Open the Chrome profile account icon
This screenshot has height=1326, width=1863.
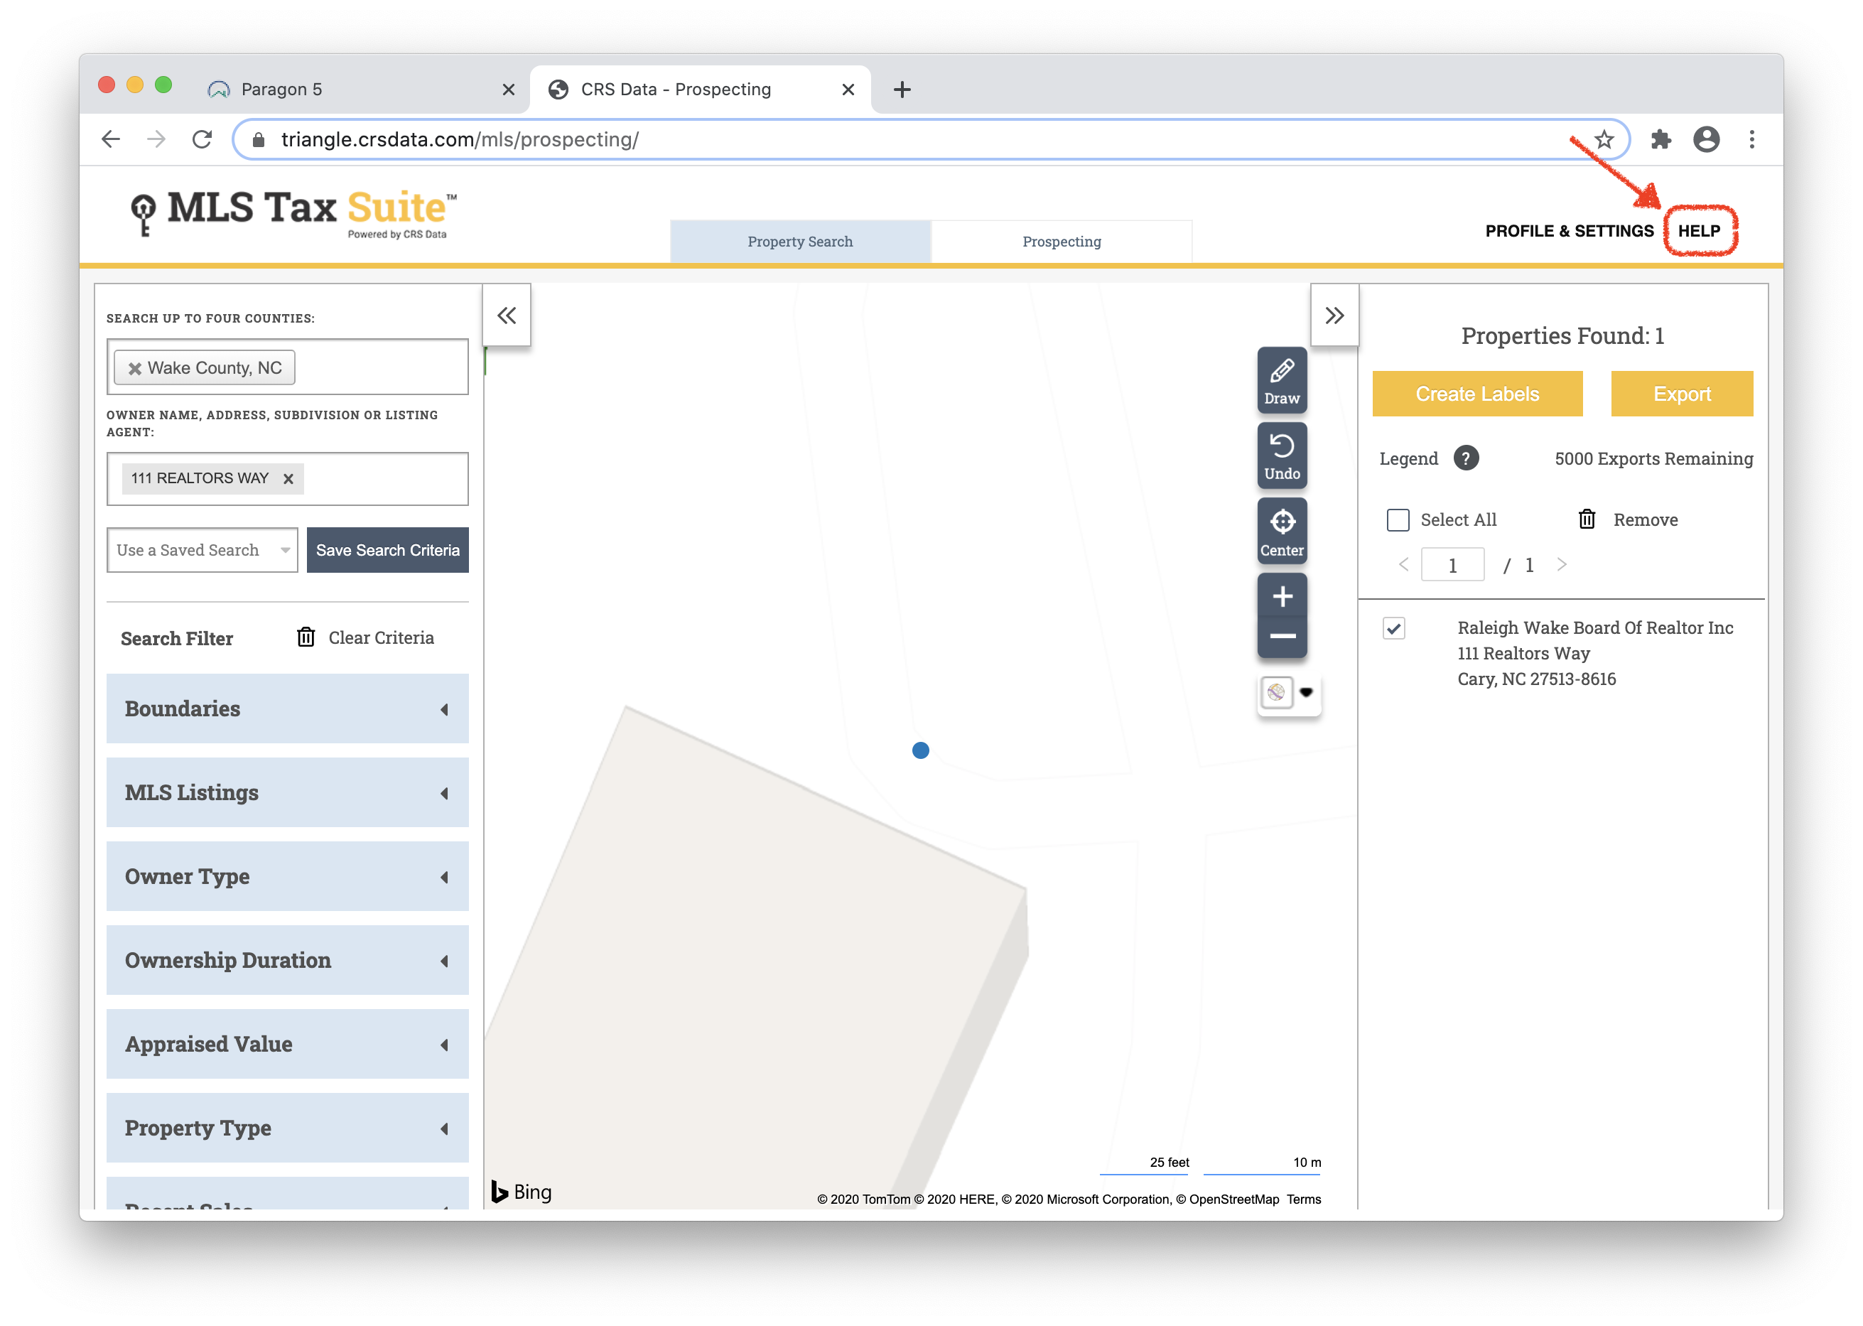pyautogui.click(x=1705, y=139)
